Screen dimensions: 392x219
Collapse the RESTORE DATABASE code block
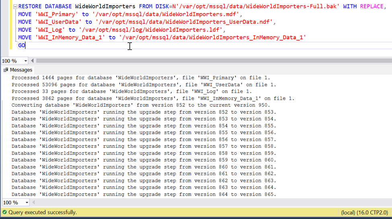coord(15,7)
